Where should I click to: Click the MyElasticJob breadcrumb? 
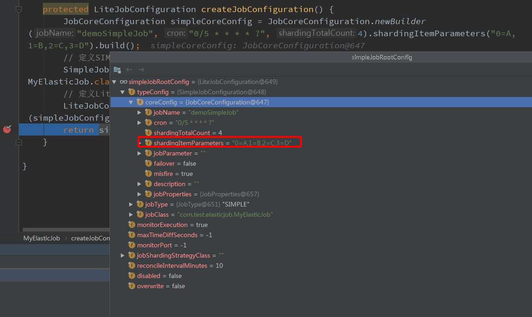[x=41, y=238]
